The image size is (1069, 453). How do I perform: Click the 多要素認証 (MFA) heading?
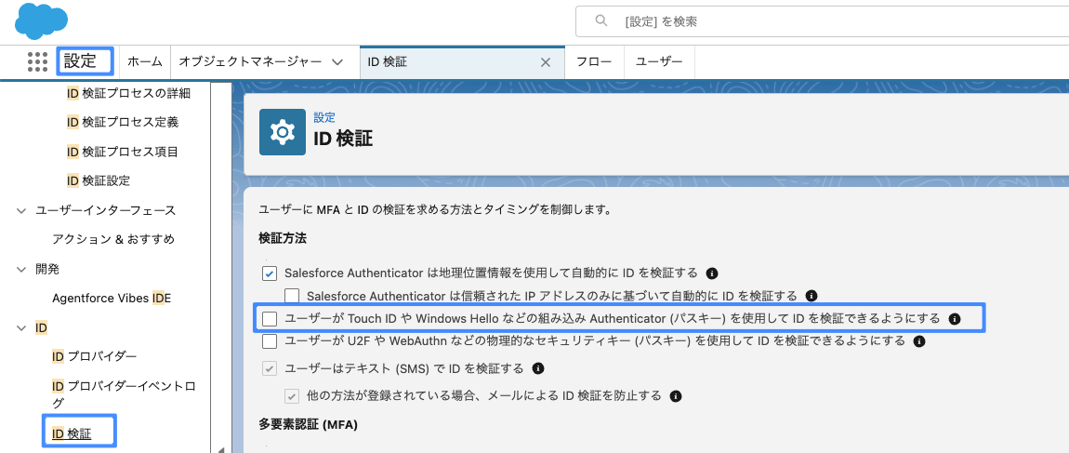pos(309,424)
